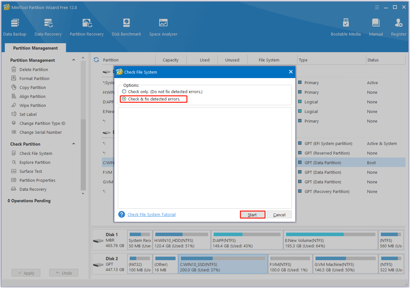This screenshot has height=288, width=410.
Task: Select the Disk 2 GPT disk entry
Action: point(109,264)
